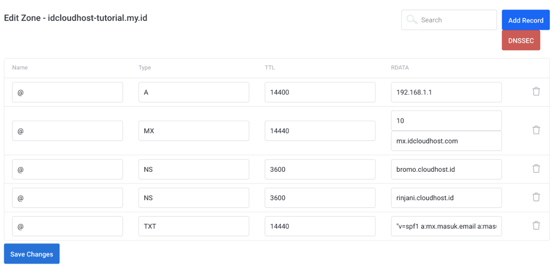Remove the rinjani.cloudhost.id NS record
Screen dimensions: 557x266
pos(536,197)
